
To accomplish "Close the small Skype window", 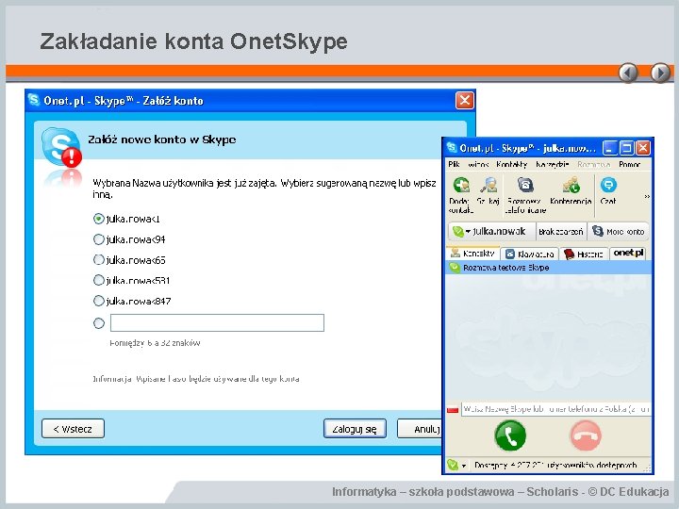I will coord(643,148).
